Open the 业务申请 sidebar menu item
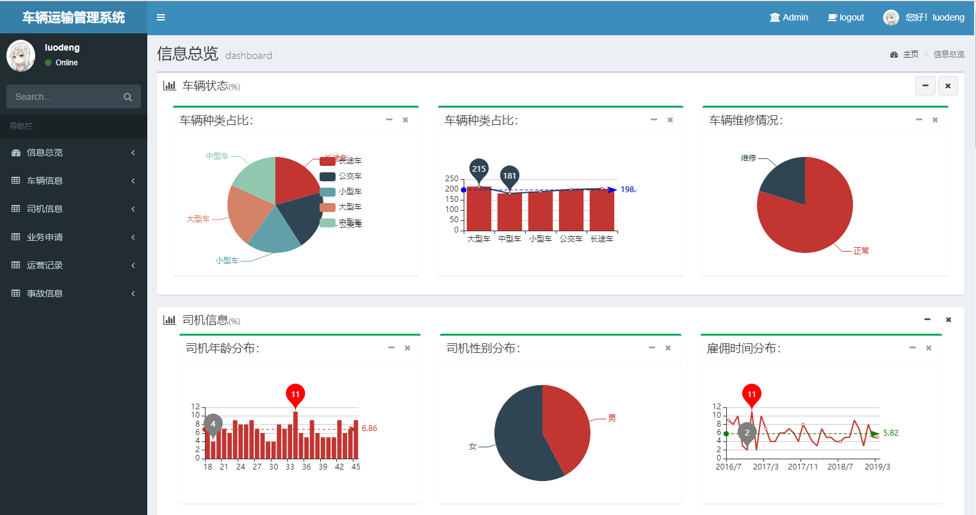976x515 pixels. 74,237
